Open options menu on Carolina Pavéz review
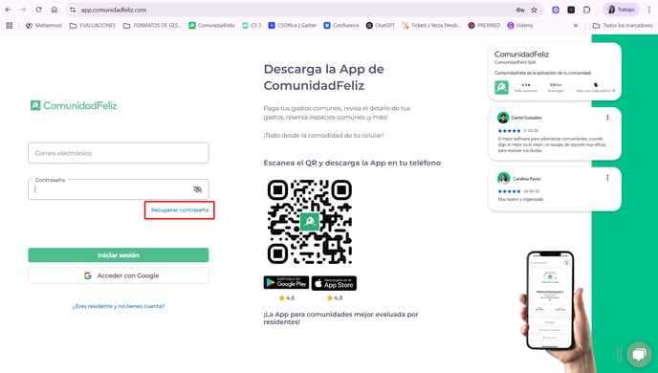658x373 pixels. pos(607,178)
